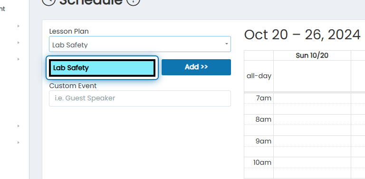Click the back arrow beside Schedule heading

[x=48, y=2]
